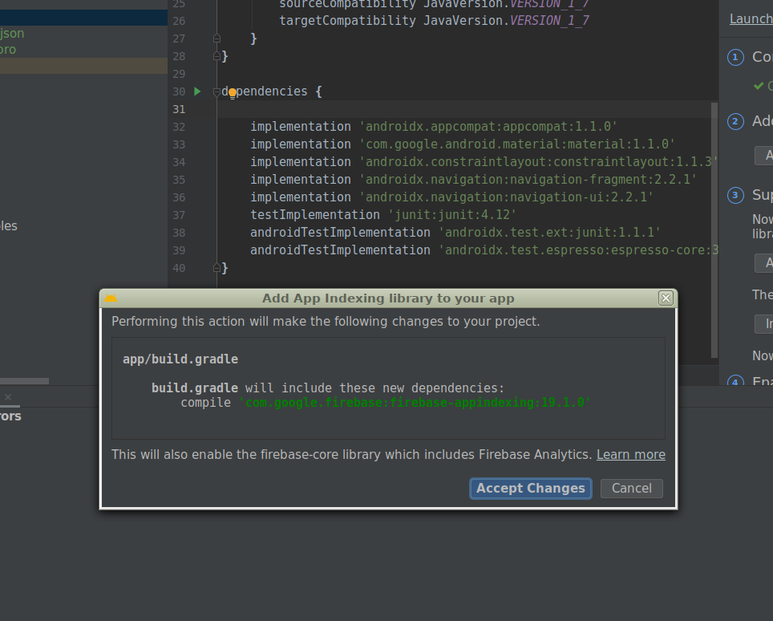Open the Learn more link
773x621 pixels.
[630, 454]
